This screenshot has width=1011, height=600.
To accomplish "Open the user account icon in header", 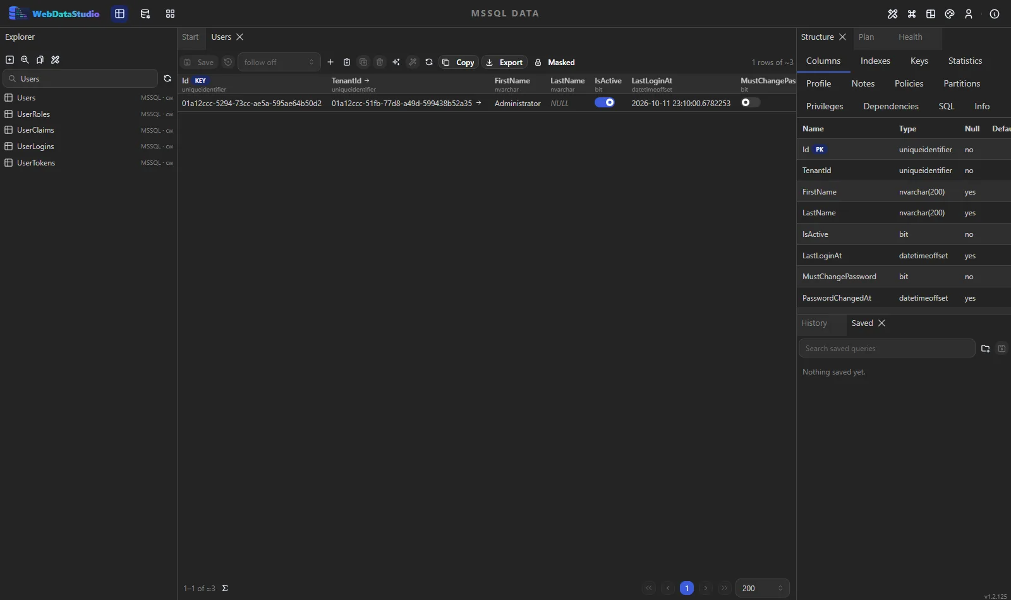I will [969, 14].
